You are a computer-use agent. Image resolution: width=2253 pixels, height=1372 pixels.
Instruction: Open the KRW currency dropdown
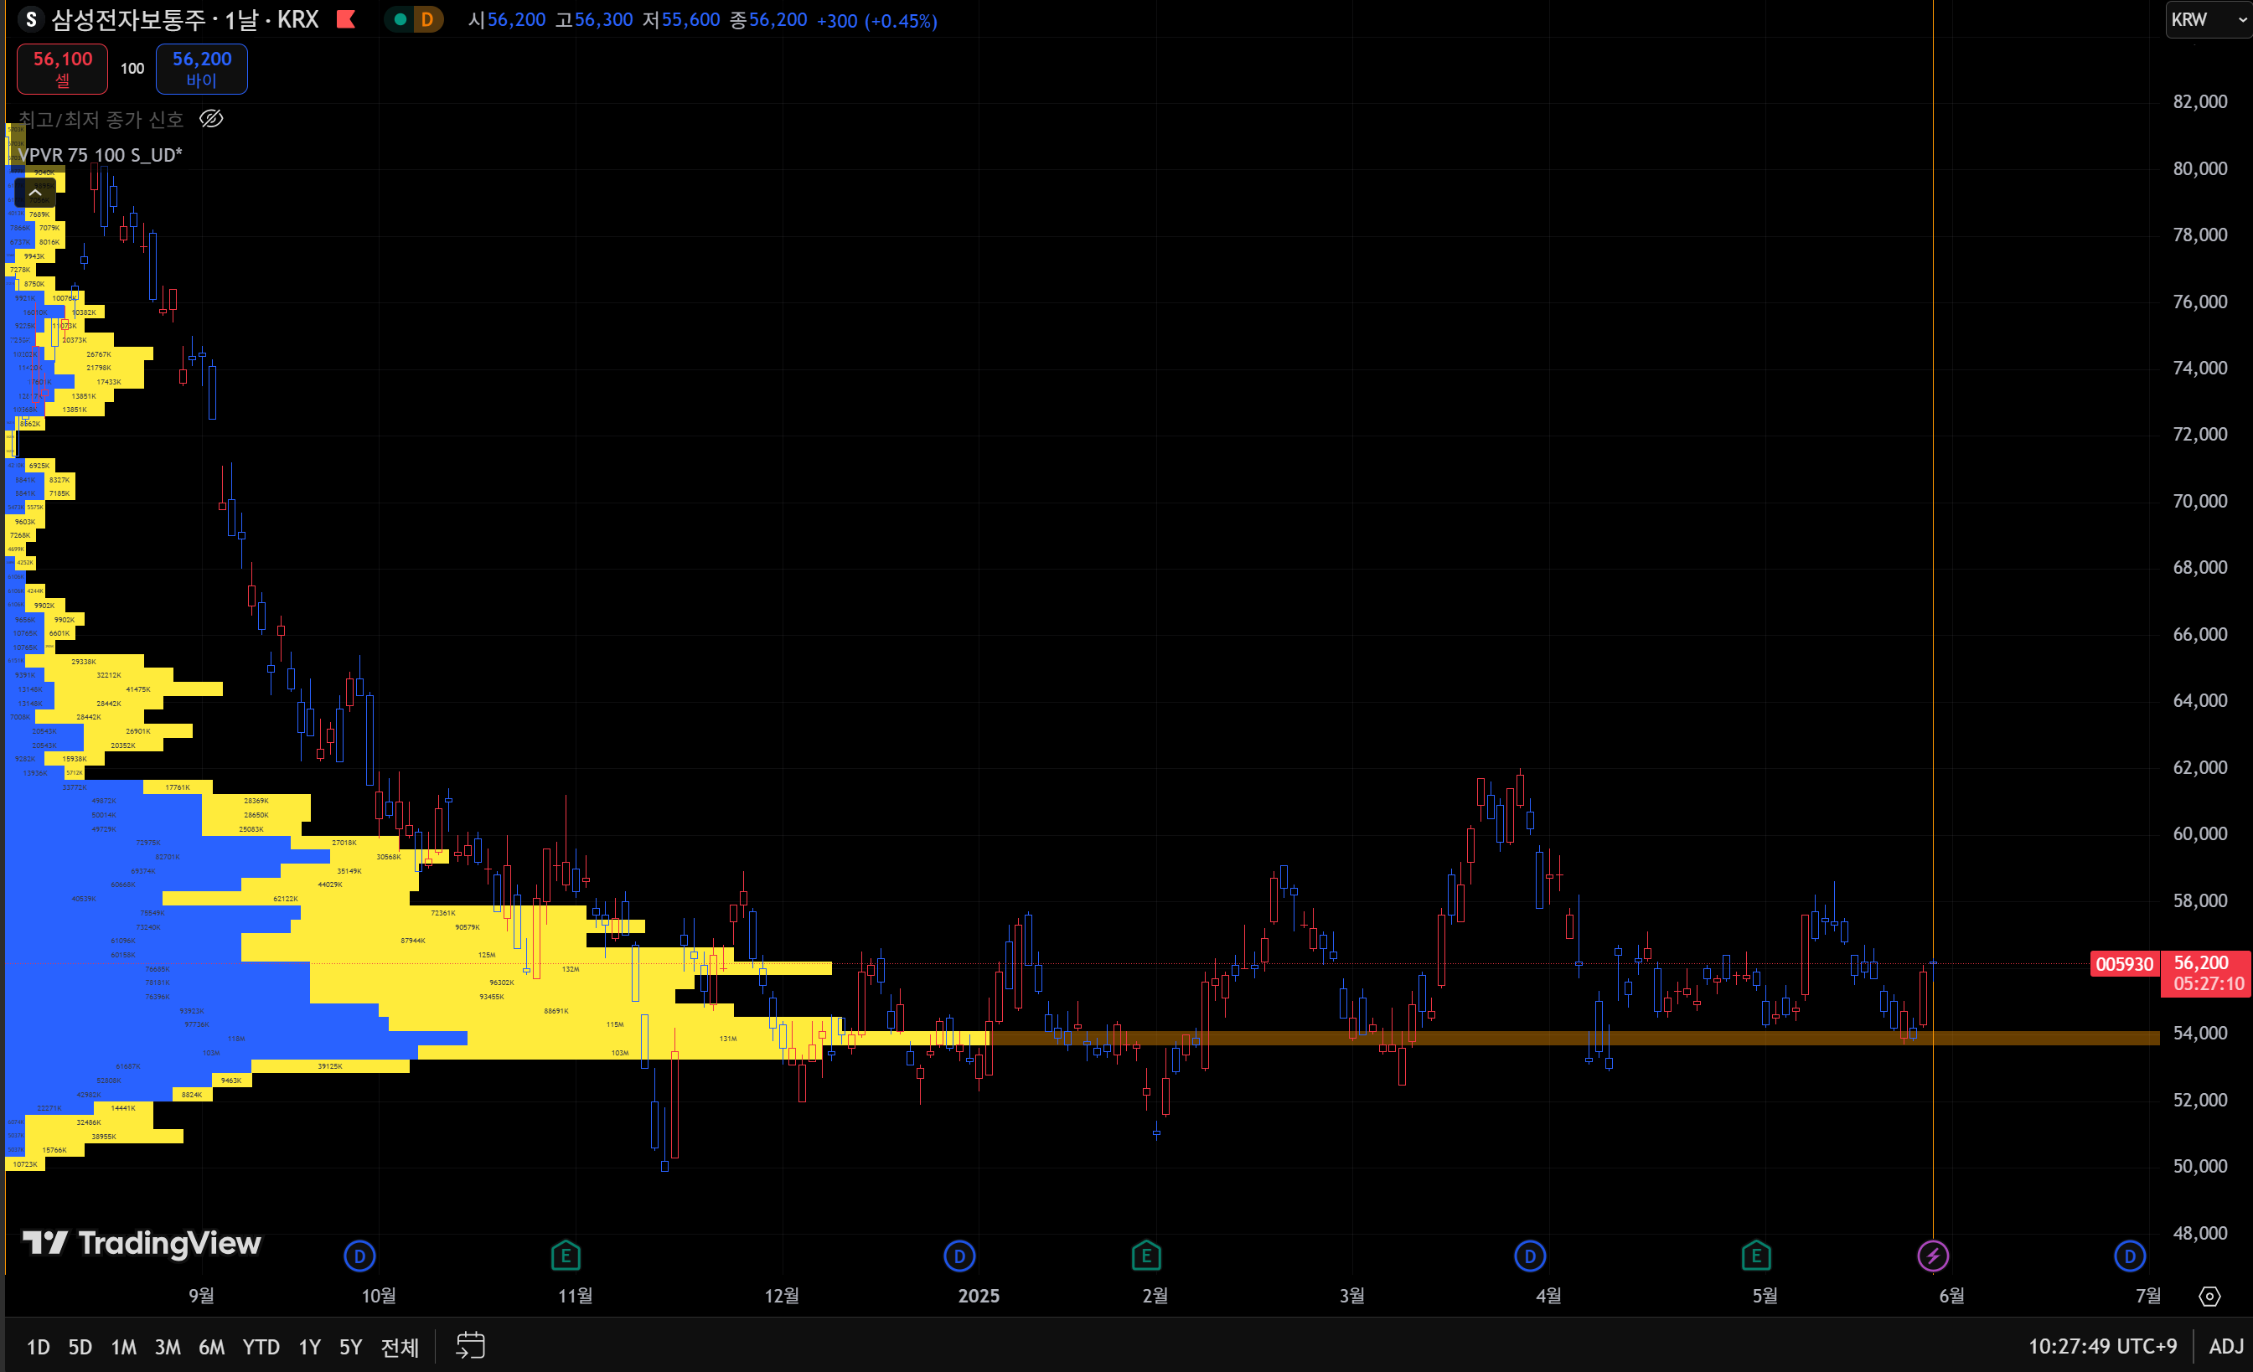click(x=2207, y=19)
